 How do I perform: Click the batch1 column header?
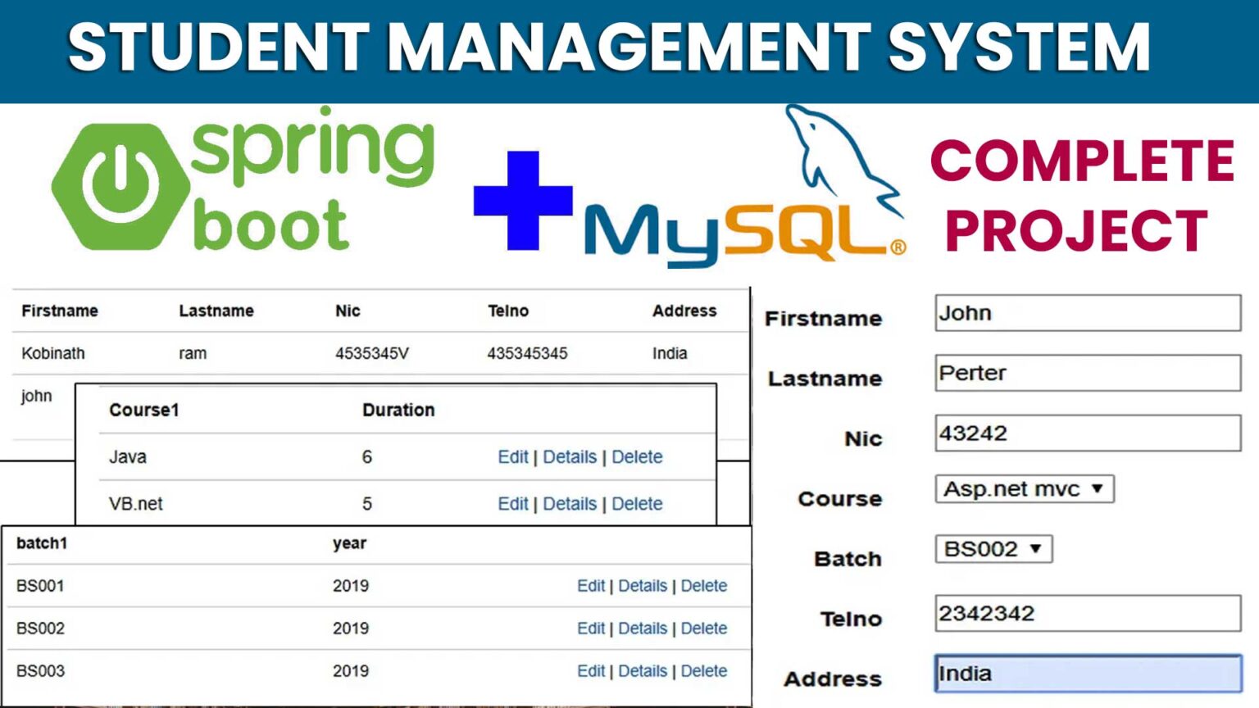pyautogui.click(x=42, y=543)
